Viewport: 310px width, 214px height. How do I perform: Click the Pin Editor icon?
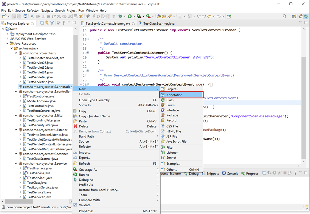229,16
